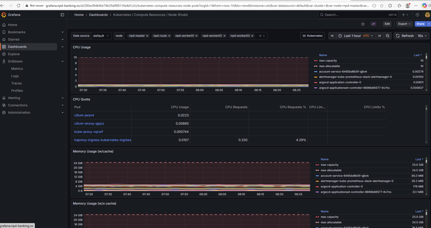Open the cilium-jwsn4 pod link

point(84,115)
